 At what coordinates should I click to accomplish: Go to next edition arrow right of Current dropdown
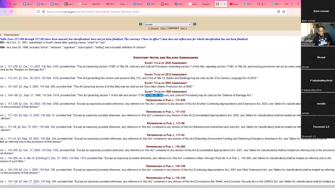(195, 24)
